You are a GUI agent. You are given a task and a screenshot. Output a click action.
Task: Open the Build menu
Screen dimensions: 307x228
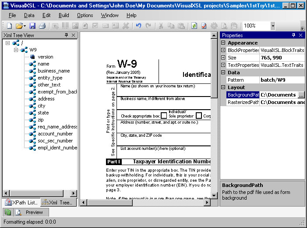(64, 15)
